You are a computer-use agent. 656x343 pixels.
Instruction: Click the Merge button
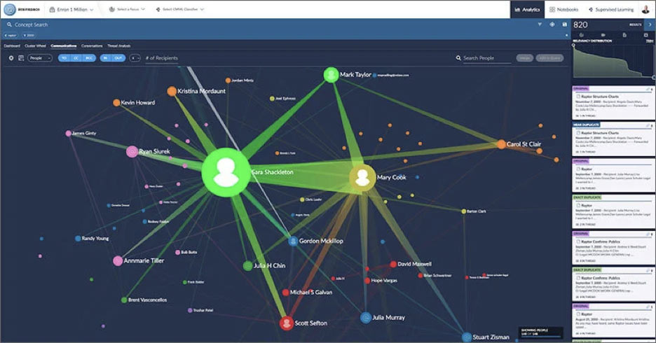pyautogui.click(x=524, y=58)
